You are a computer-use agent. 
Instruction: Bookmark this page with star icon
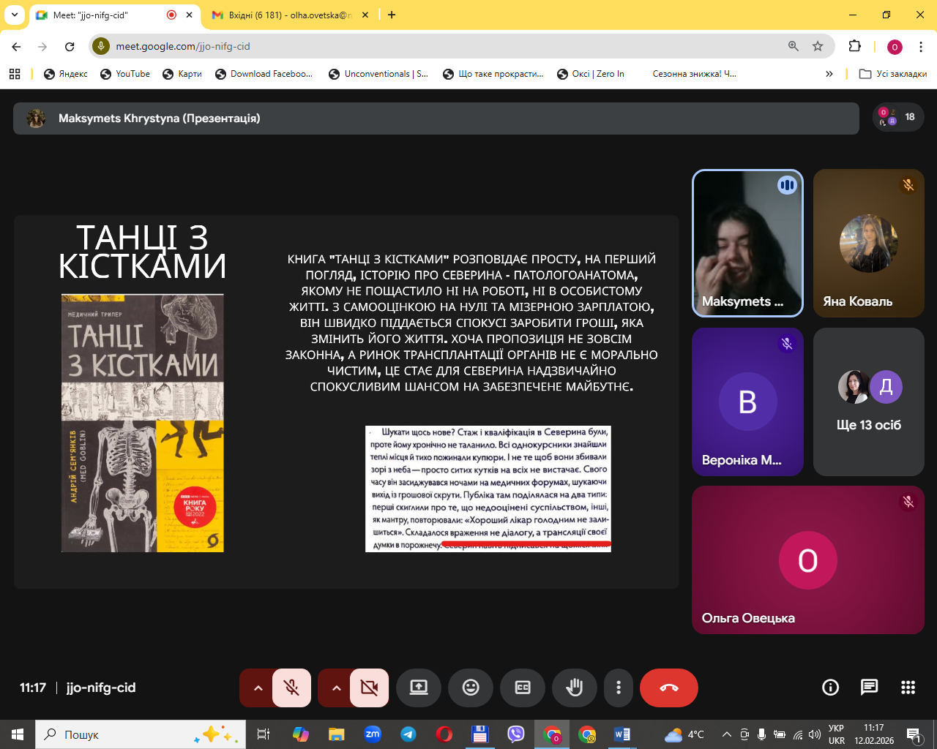click(x=818, y=46)
